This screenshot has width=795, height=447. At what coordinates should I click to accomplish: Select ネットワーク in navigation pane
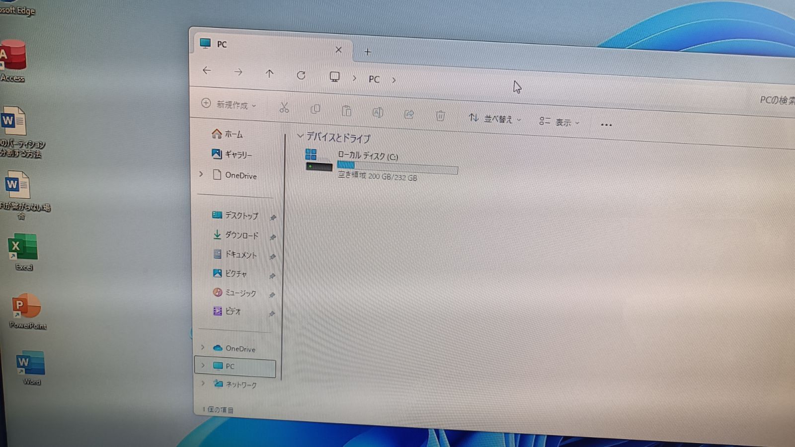235,384
